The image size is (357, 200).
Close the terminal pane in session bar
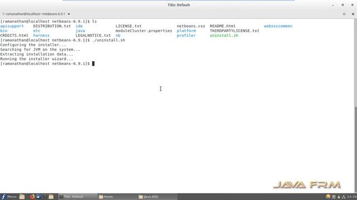353,14
